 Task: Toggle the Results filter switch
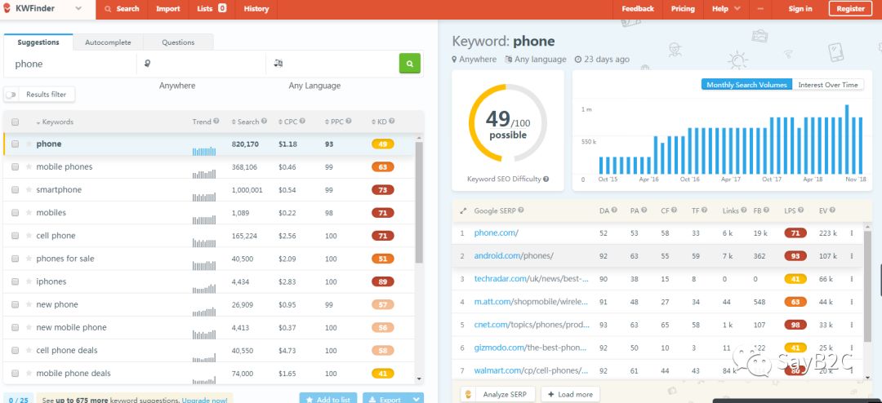[x=11, y=95]
